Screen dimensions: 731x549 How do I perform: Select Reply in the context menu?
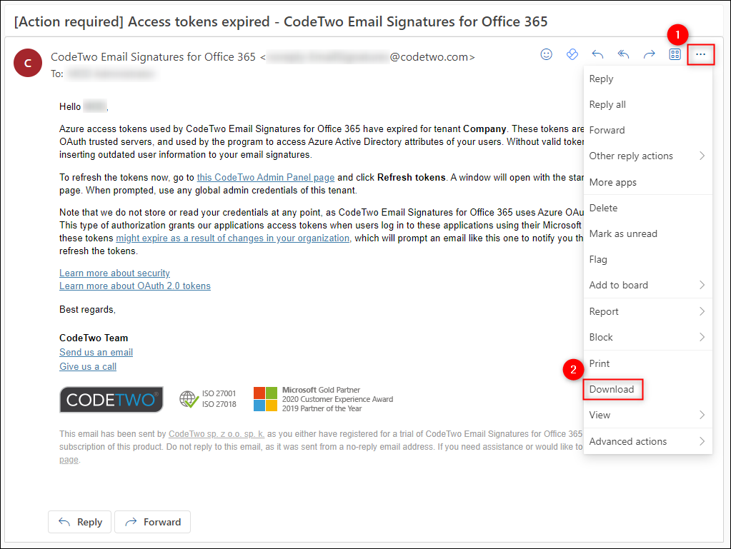click(648, 79)
